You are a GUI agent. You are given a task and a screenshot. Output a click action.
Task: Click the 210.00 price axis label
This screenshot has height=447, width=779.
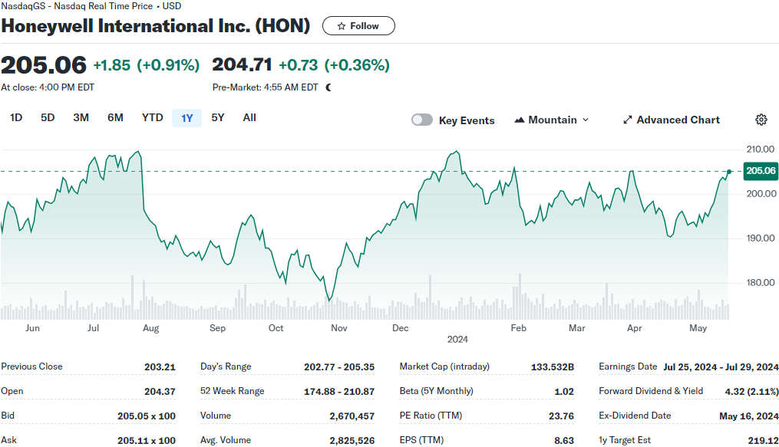pyautogui.click(x=760, y=150)
